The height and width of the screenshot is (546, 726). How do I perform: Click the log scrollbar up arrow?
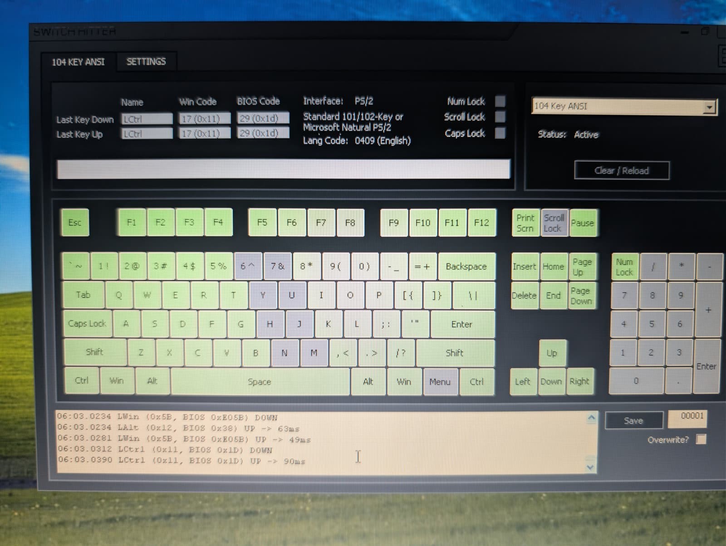(x=591, y=418)
